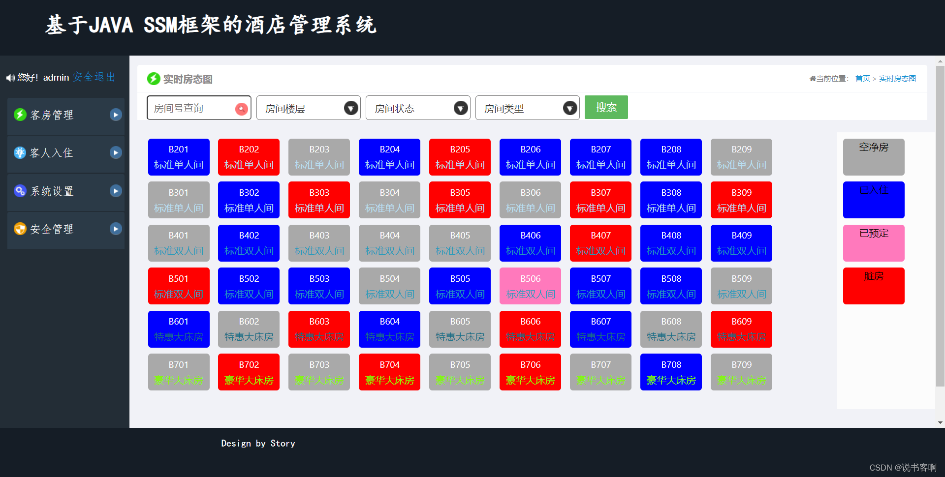The height and width of the screenshot is (477, 945).
Task: Open room B606 tile
Action: (531, 329)
